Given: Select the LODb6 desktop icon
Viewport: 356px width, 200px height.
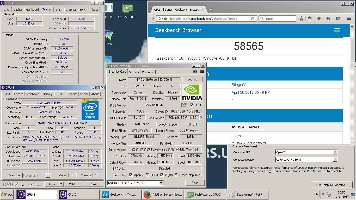Looking at the screenshot, I should [109, 11].
